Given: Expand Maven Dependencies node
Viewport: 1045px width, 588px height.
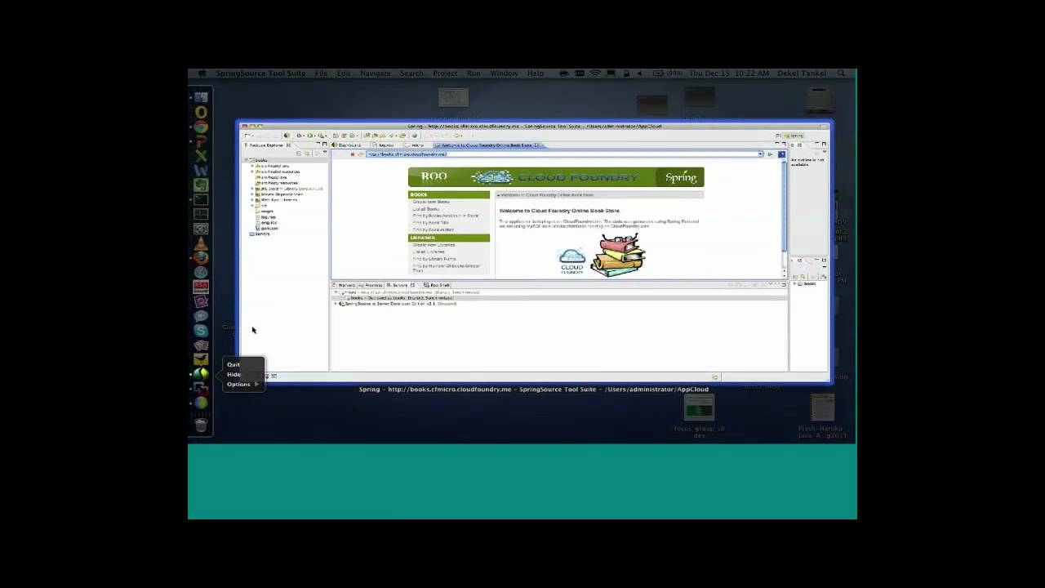Looking at the screenshot, I should pos(252,194).
